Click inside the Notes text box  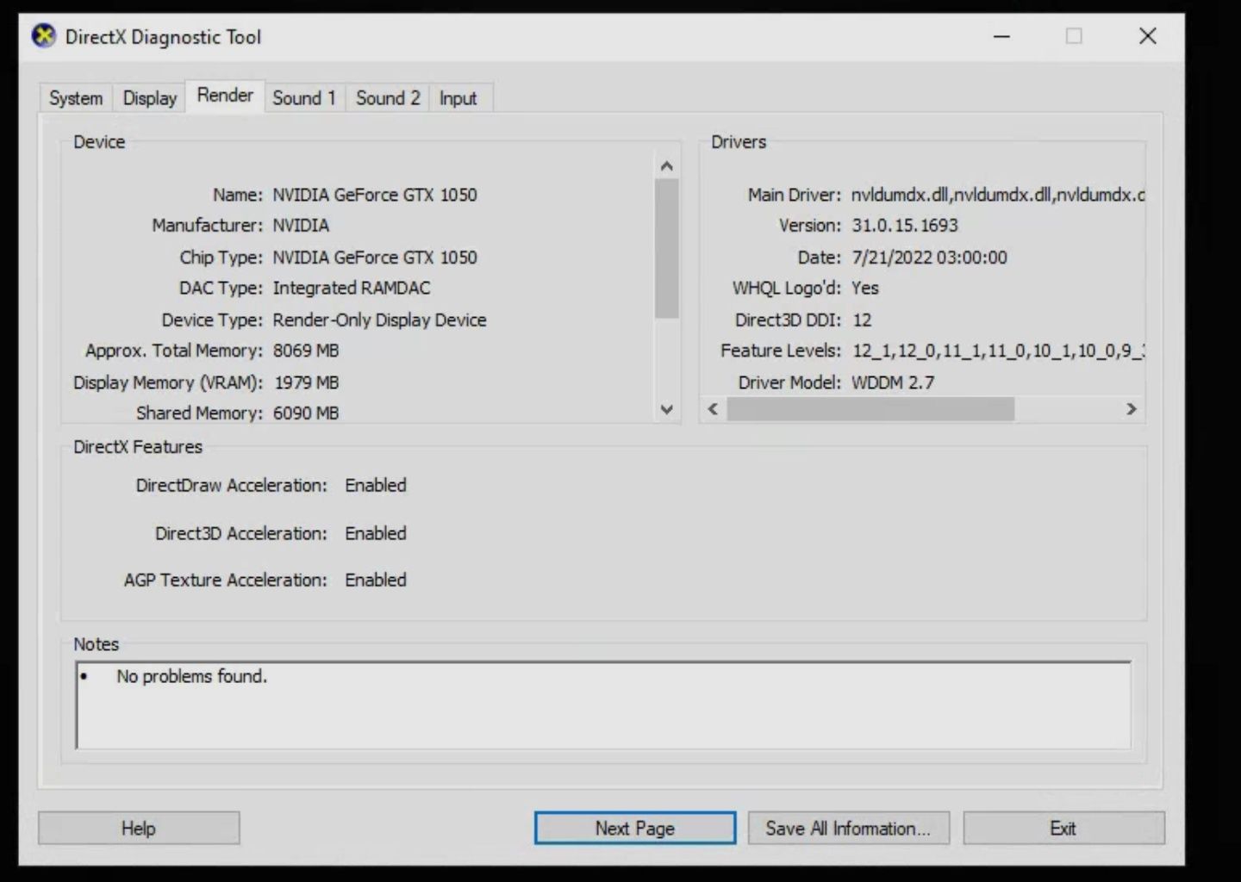pos(603,705)
